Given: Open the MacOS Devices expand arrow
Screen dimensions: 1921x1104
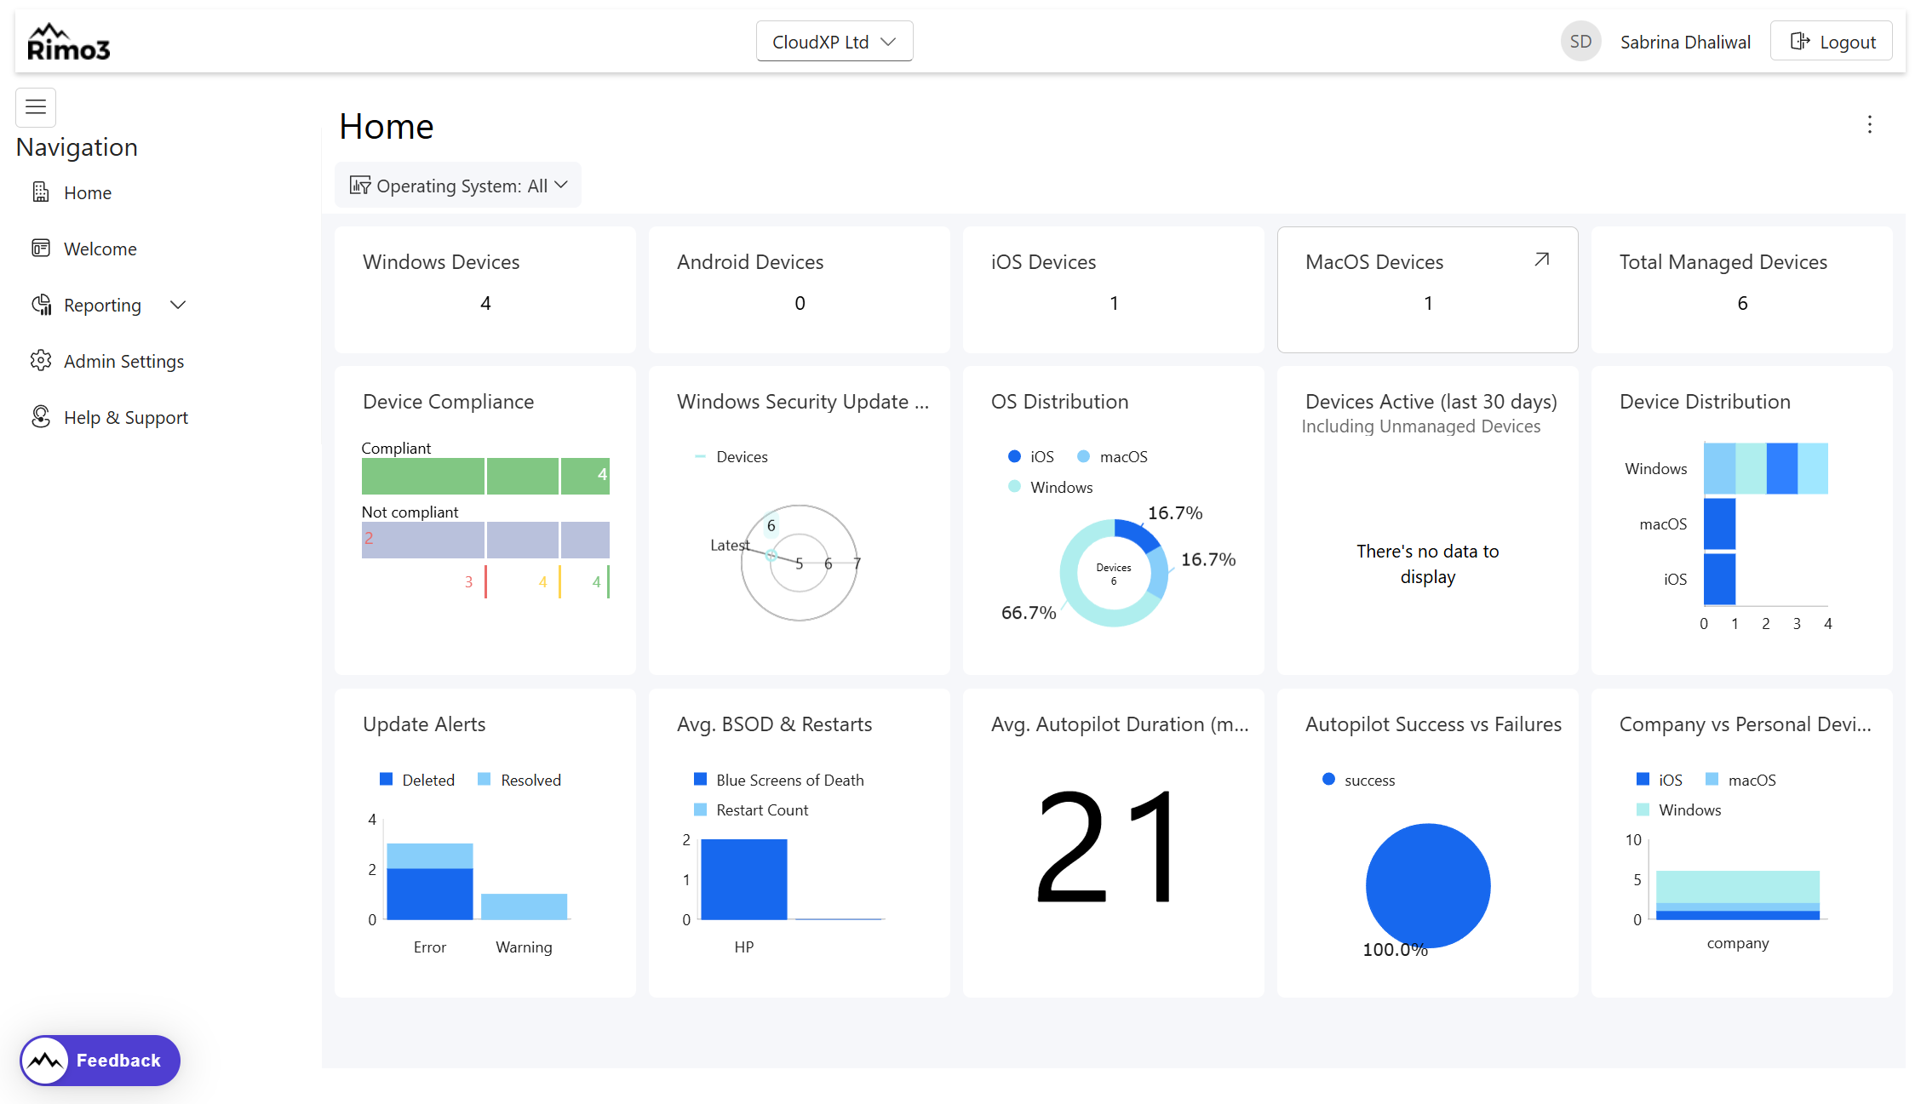Looking at the screenshot, I should (1541, 259).
